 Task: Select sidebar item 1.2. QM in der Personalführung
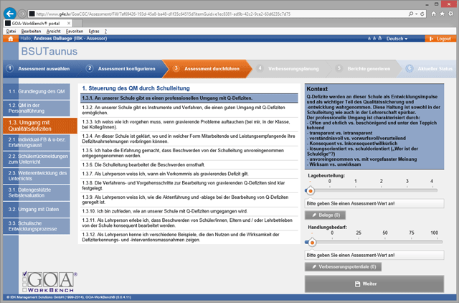(37, 108)
